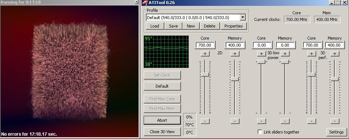Click the ATITool logo icon in title bar
Image resolution: width=349 pixels, height=139 pixels.
(145, 3)
